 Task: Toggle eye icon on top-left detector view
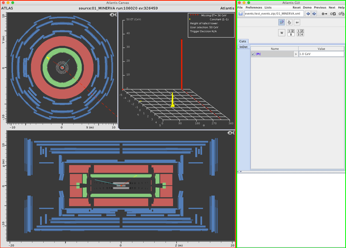tap(113, 15)
